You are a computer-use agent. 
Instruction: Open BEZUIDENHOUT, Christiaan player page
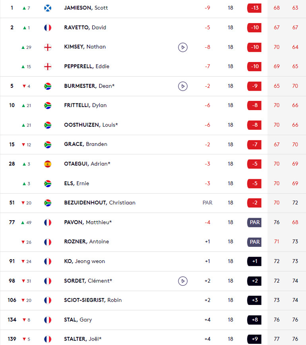point(100,203)
